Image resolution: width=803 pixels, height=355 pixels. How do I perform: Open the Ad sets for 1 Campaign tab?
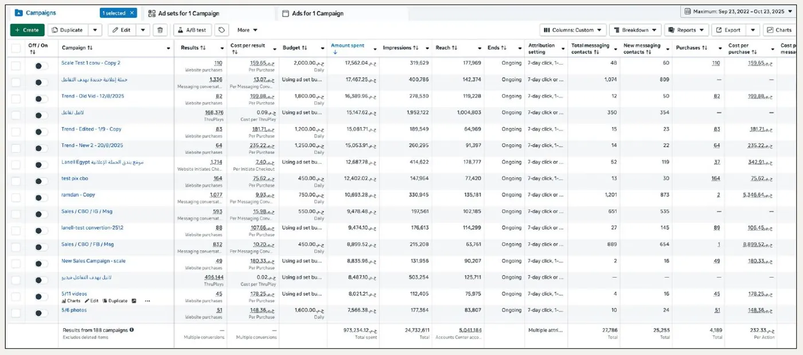[x=184, y=13]
